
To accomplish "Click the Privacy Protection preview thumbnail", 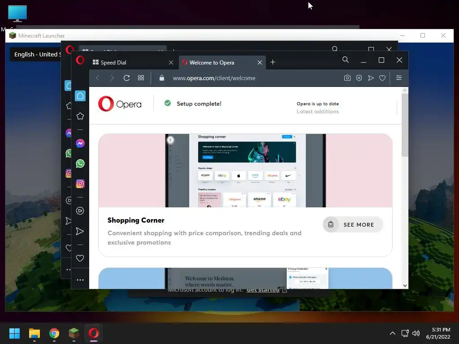I will (307, 278).
